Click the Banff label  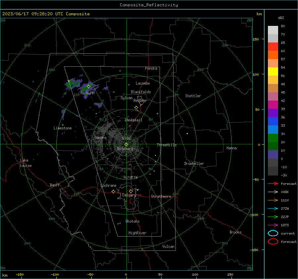coord(55,185)
